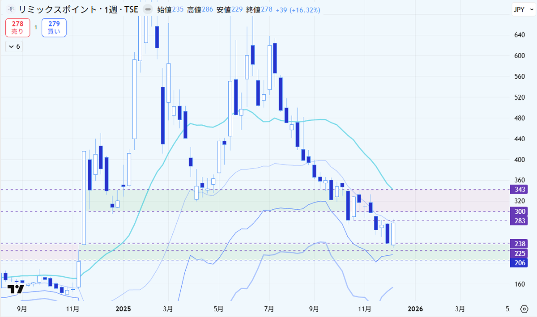Click the 終値278 close value
Viewport: 537px width, 317px height.
259,9
